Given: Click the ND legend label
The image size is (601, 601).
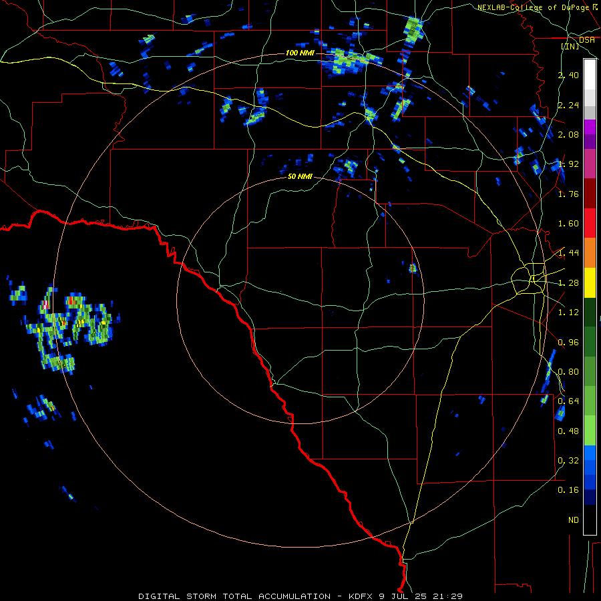Looking at the screenshot, I should pos(574,520).
